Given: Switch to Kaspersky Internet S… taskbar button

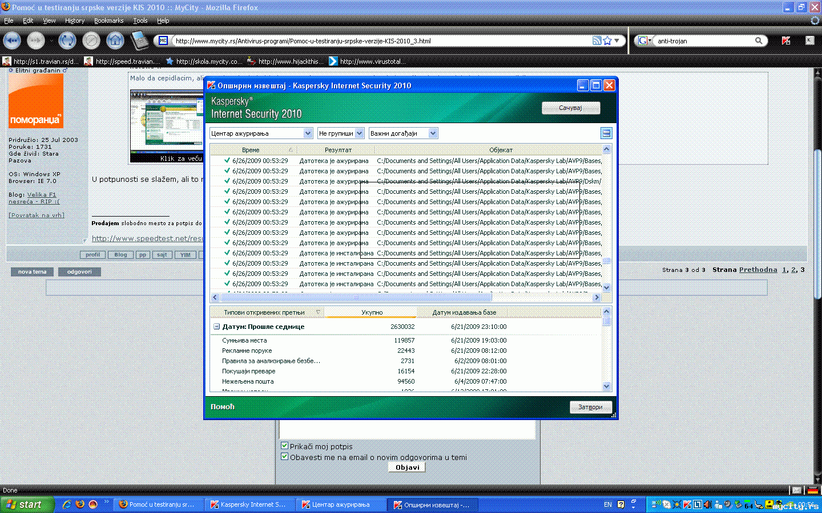Looking at the screenshot, I should [x=250, y=504].
